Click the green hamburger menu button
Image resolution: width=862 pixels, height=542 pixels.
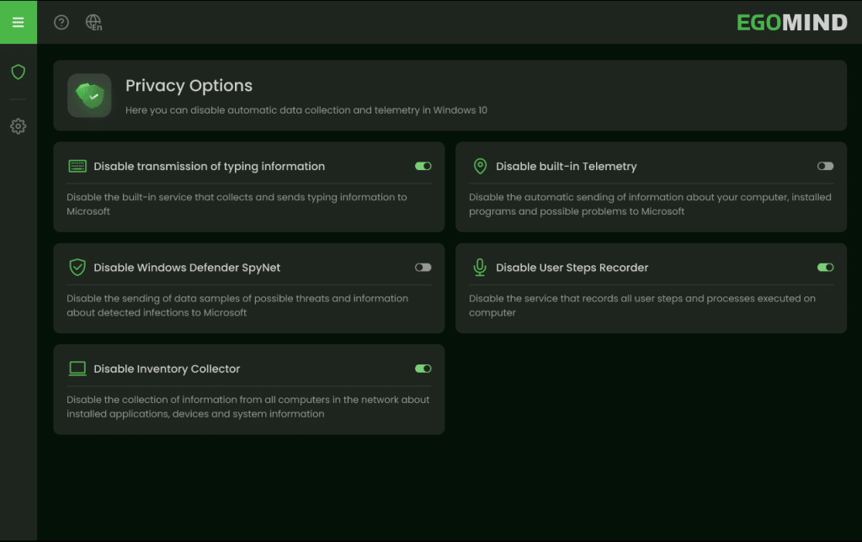[18, 22]
